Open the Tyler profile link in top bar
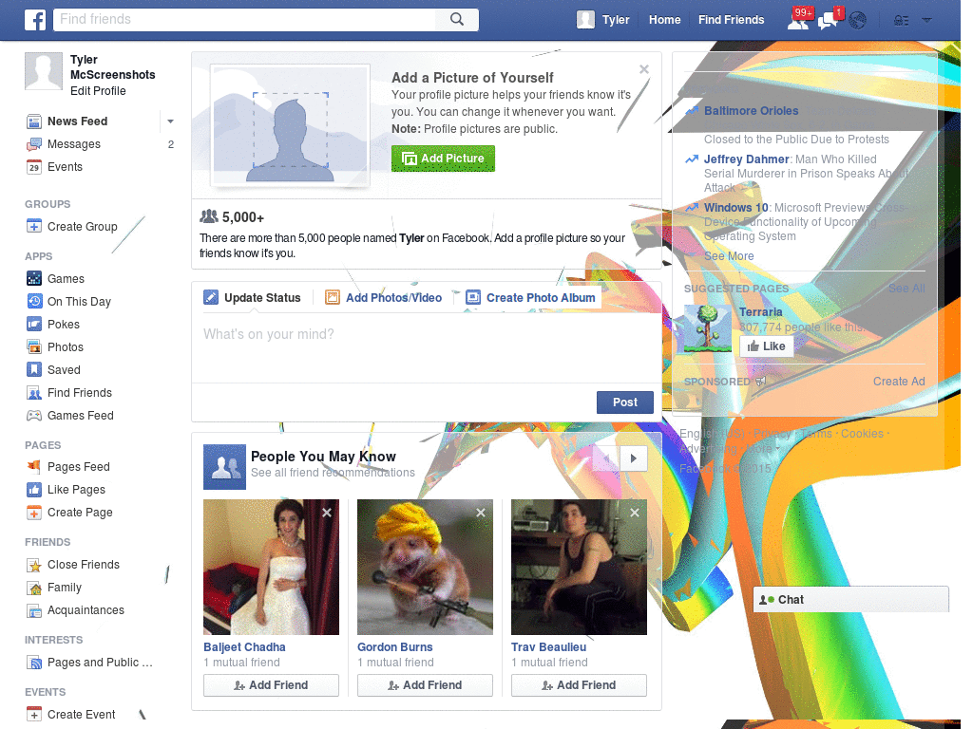The height and width of the screenshot is (729, 973). point(616,20)
